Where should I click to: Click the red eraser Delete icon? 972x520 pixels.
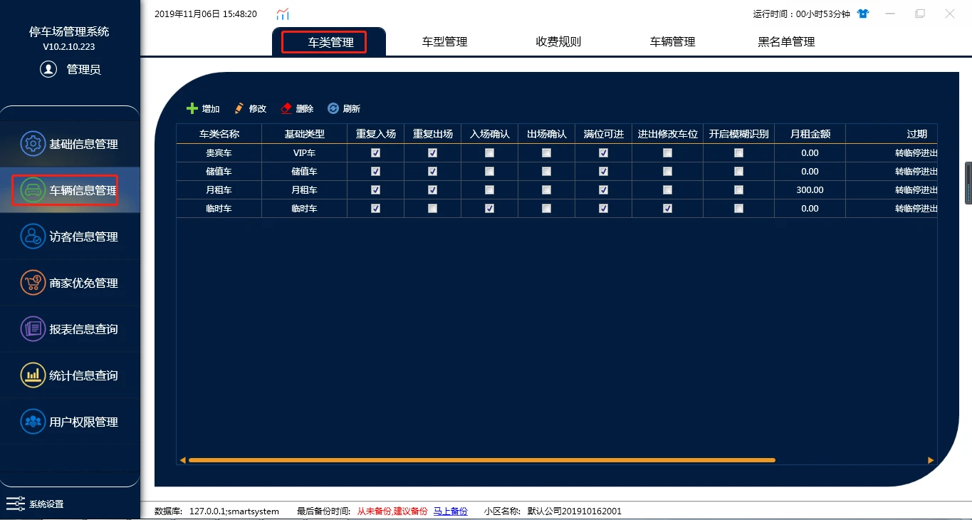coord(286,108)
